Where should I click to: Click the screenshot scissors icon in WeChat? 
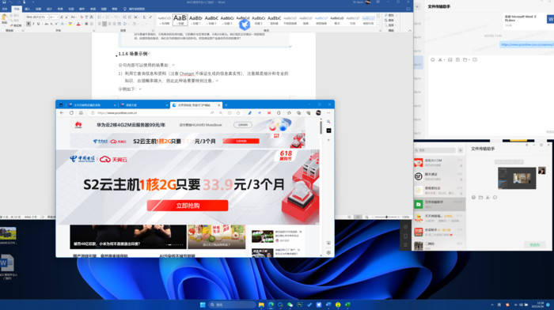pos(488,198)
